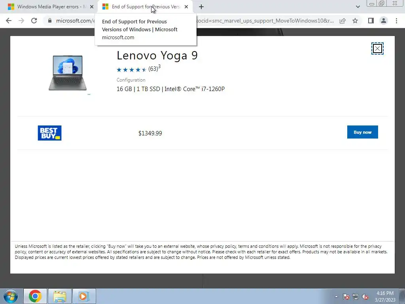Click the Best Buy retailer logo

49,133
